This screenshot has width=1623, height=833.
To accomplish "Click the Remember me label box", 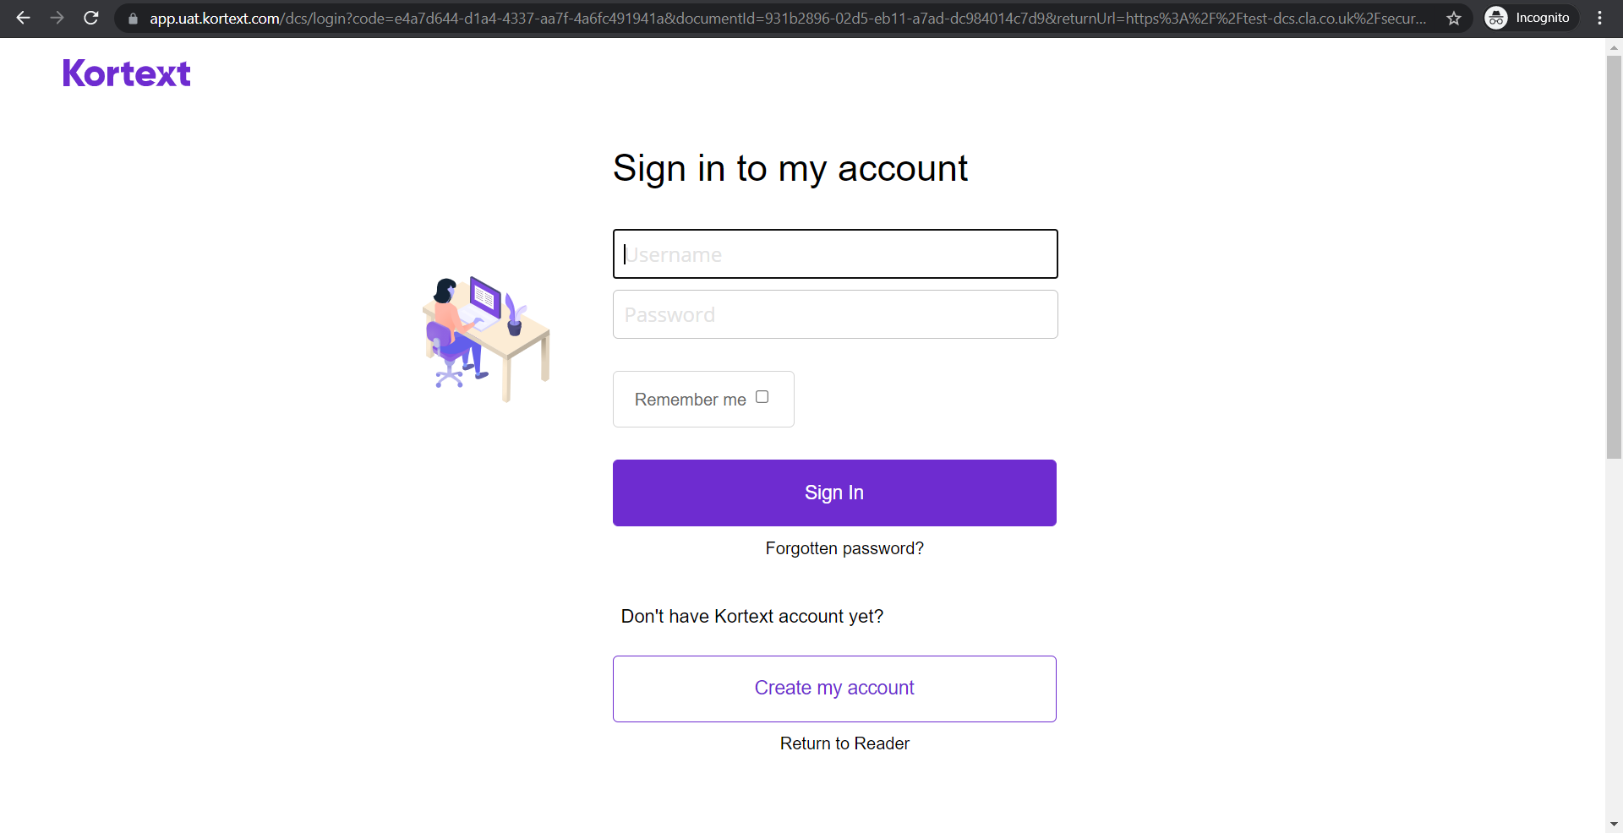I will 703,399.
